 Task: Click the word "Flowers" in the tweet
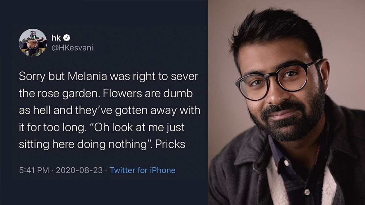pos(124,94)
